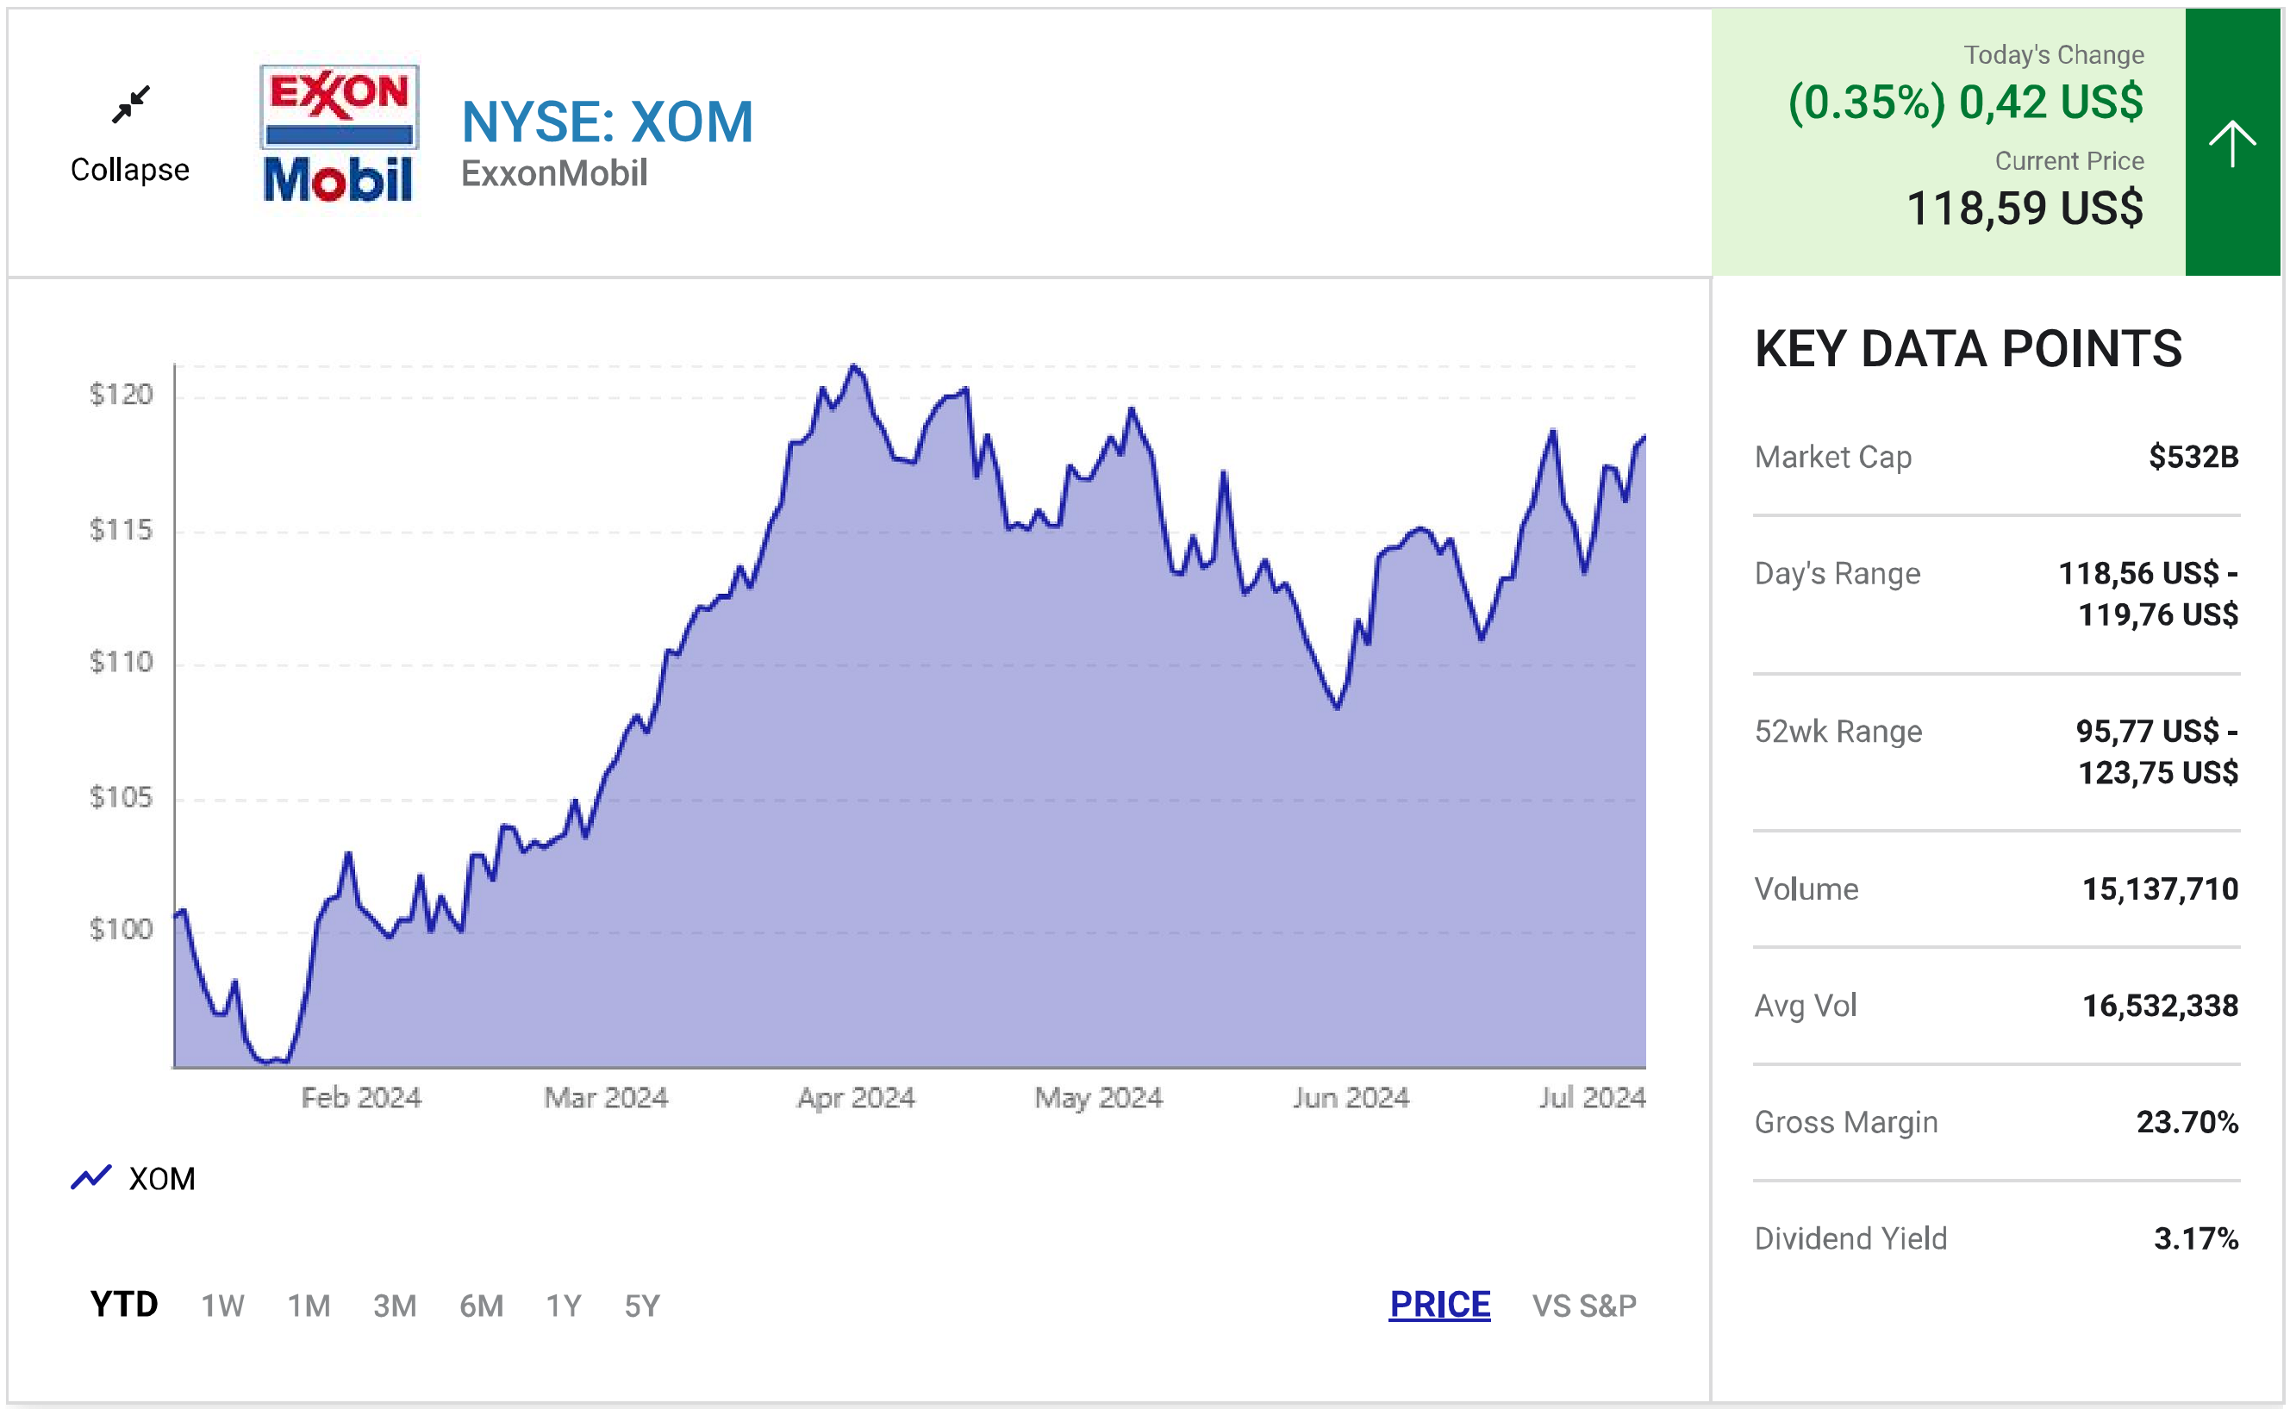Open the NYSE: XOM ticker link

607,122
